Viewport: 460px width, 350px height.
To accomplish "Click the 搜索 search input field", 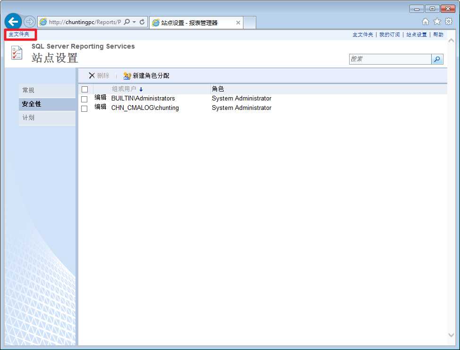I will (x=390, y=59).
